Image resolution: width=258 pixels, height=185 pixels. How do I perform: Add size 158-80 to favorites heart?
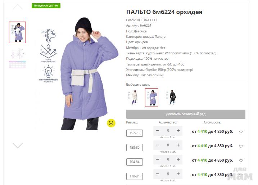point(241,146)
